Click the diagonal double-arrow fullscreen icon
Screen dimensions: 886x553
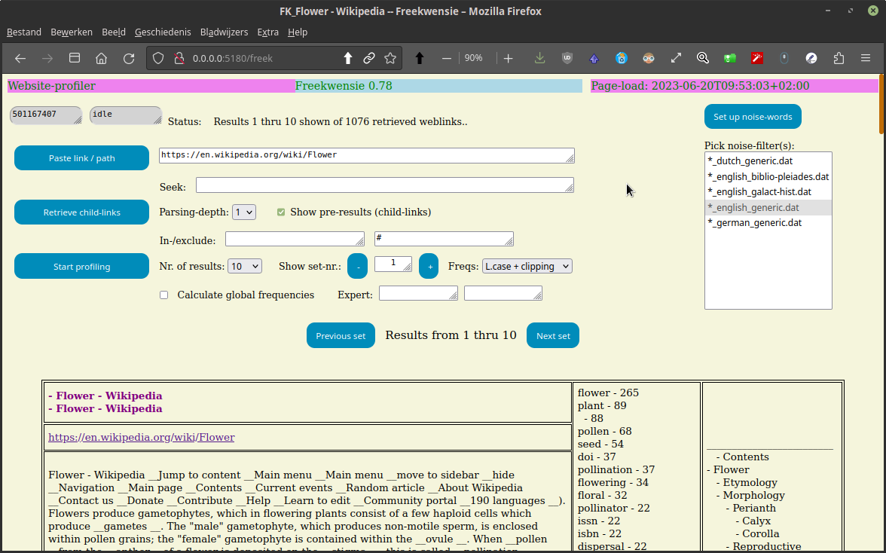pyautogui.click(x=676, y=58)
